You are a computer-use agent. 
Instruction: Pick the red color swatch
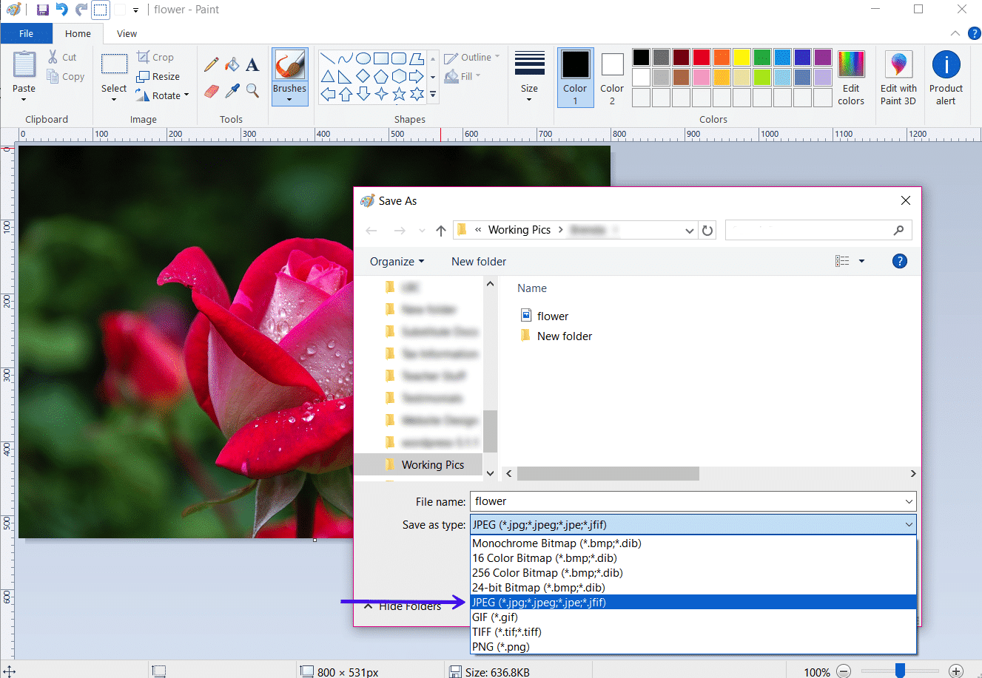click(700, 56)
